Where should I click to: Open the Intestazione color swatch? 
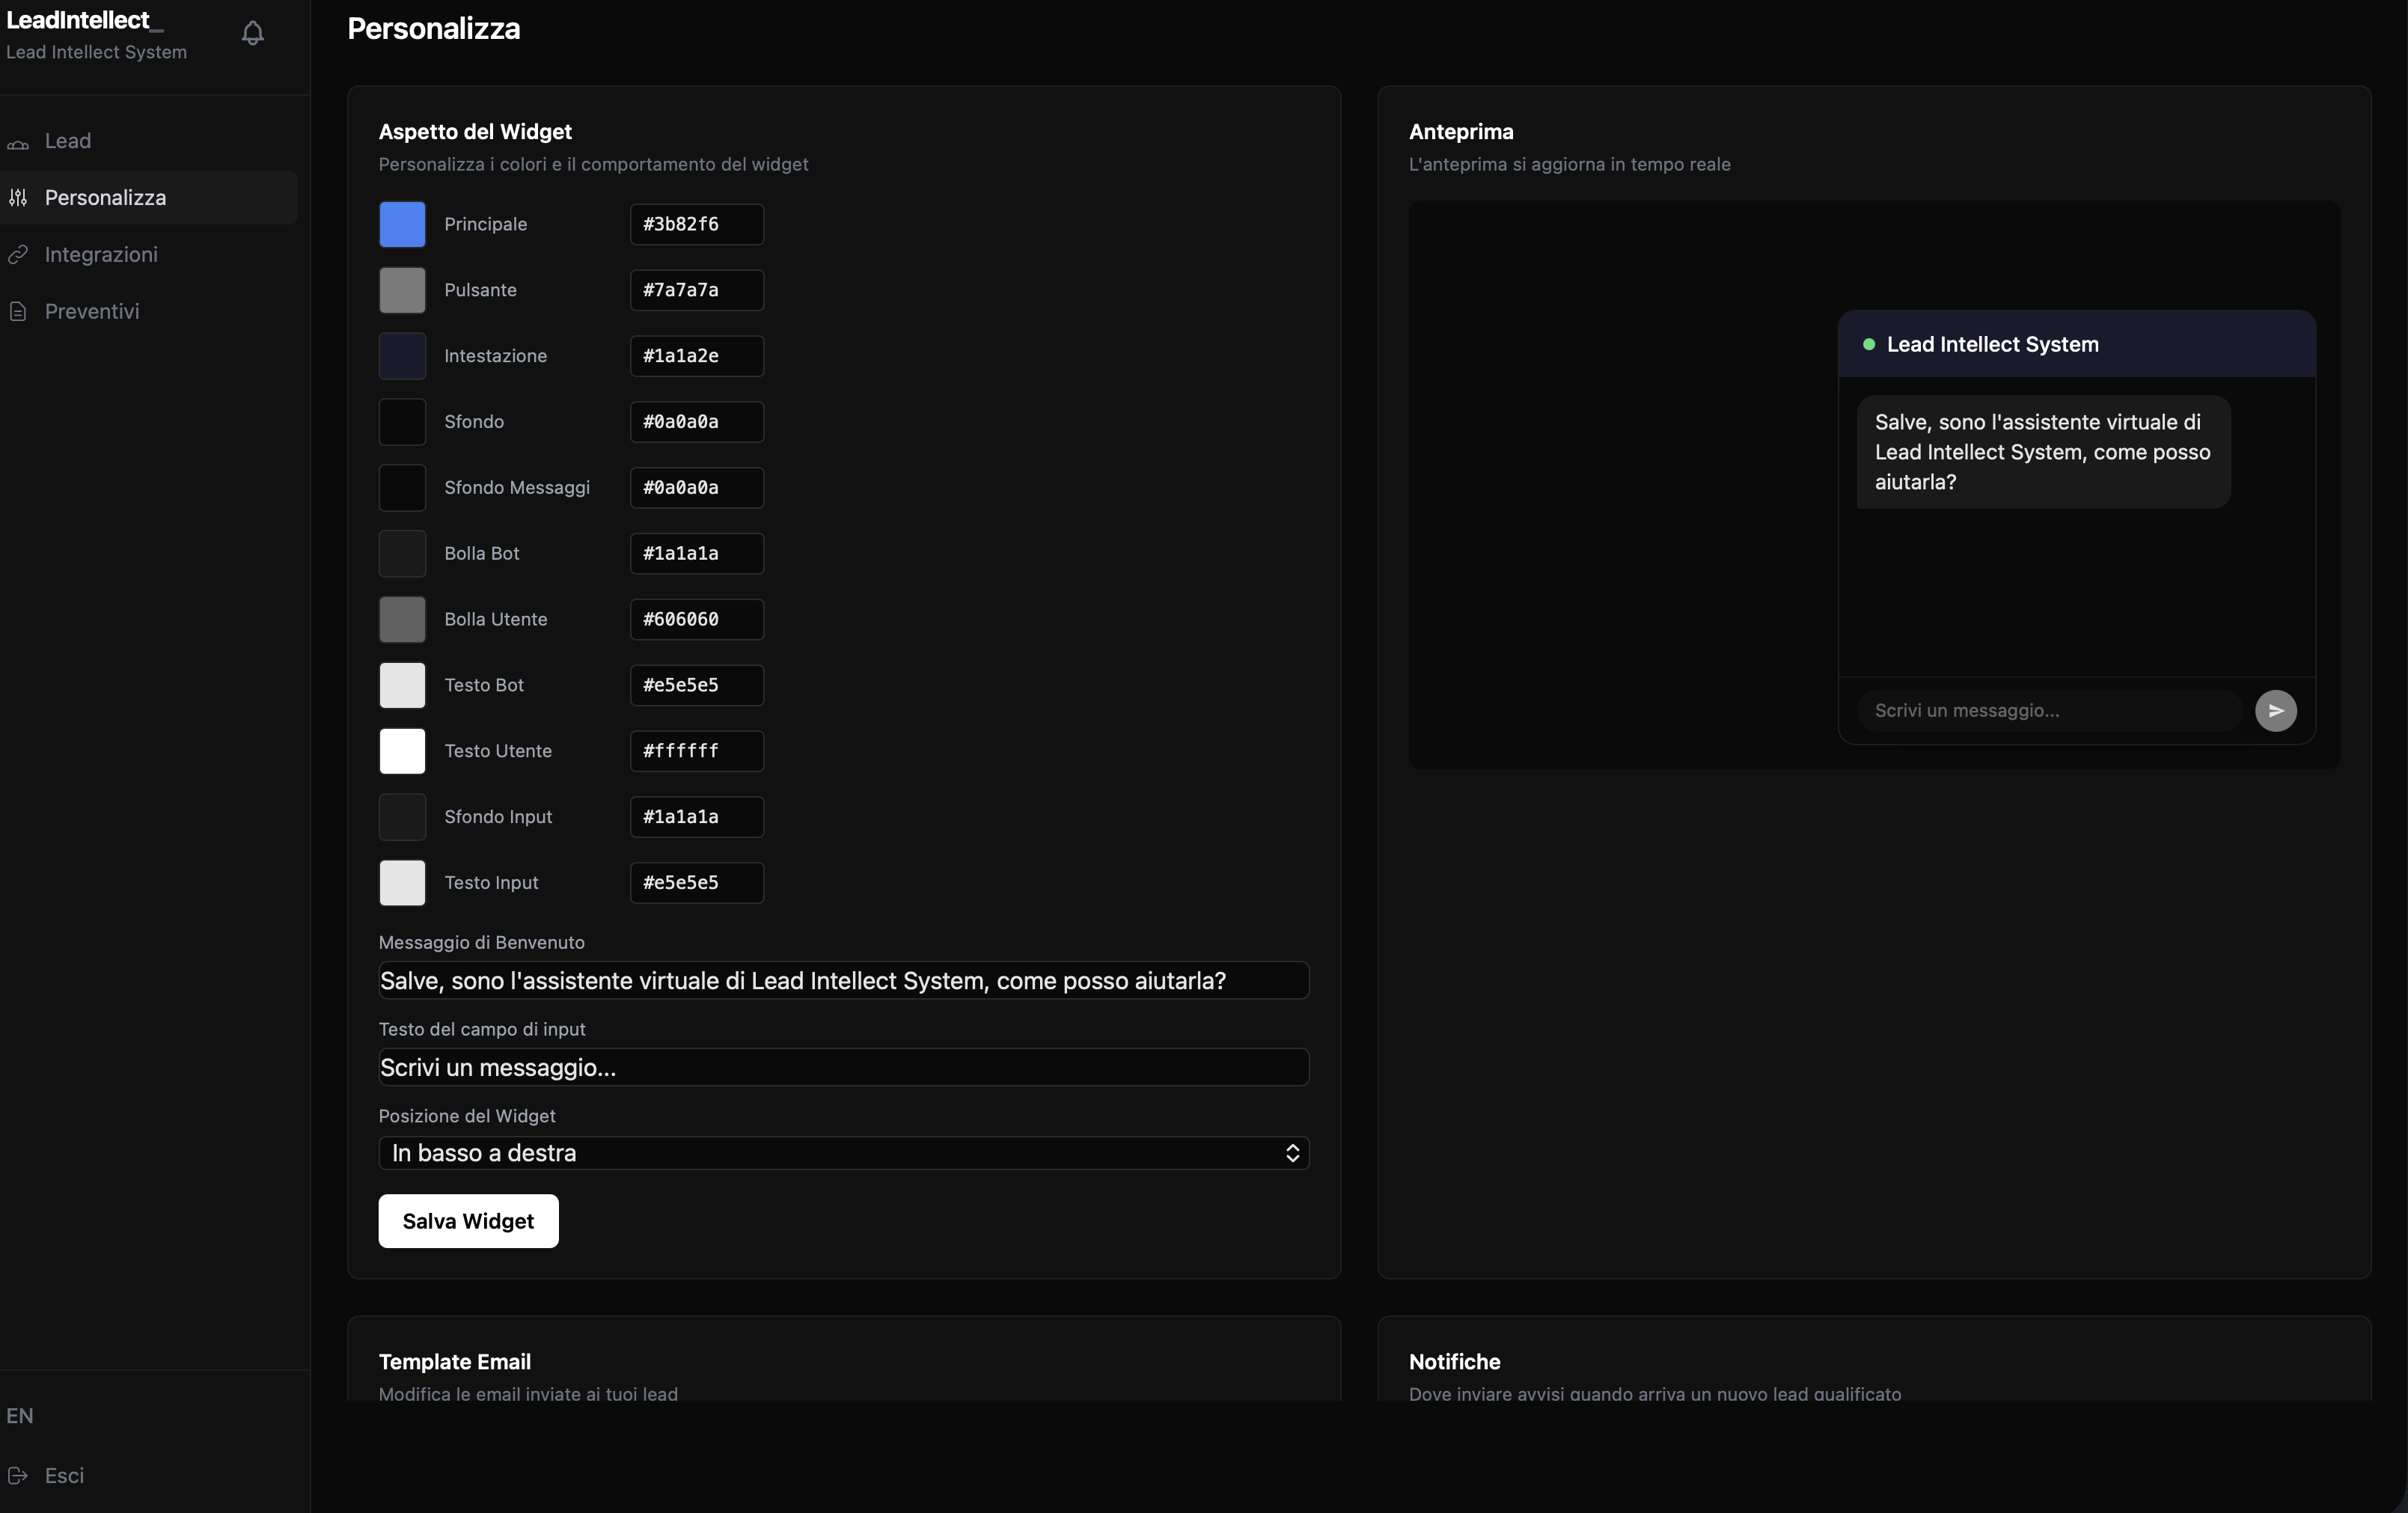(402, 356)
